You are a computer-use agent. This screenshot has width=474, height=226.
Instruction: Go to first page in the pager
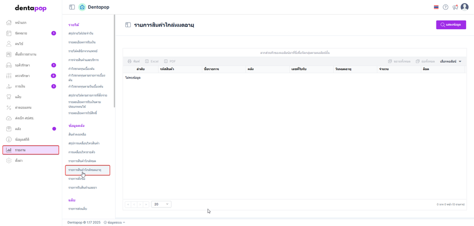click(128, 204)
